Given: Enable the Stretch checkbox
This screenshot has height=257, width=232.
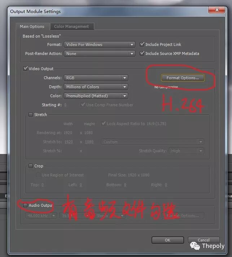Looking at the screenshot, I should 31,115.
